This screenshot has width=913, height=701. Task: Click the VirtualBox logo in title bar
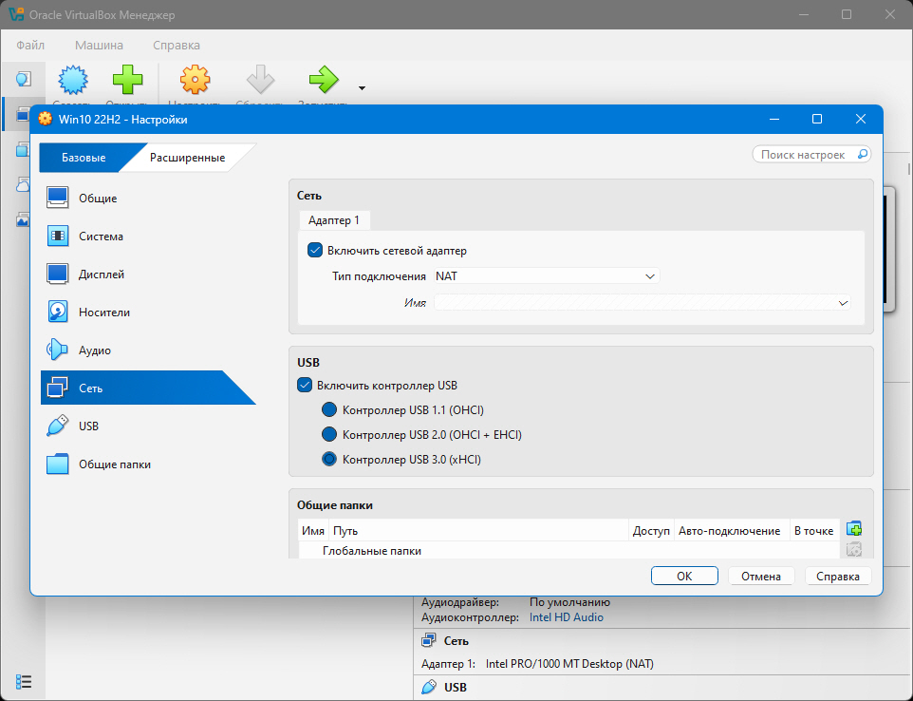click(x=16, y=14)
